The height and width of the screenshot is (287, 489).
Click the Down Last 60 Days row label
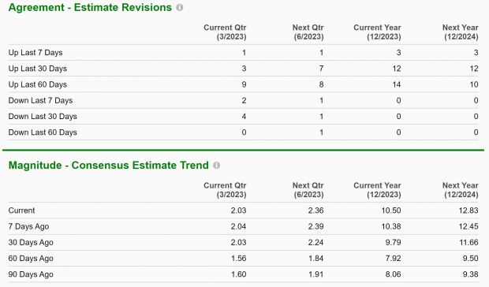[x=43, y=132]
